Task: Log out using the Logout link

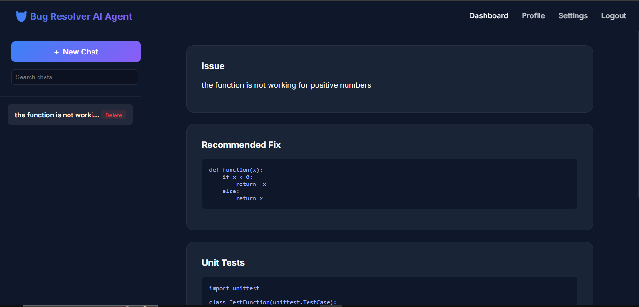Action: click(x=614, y=16)
